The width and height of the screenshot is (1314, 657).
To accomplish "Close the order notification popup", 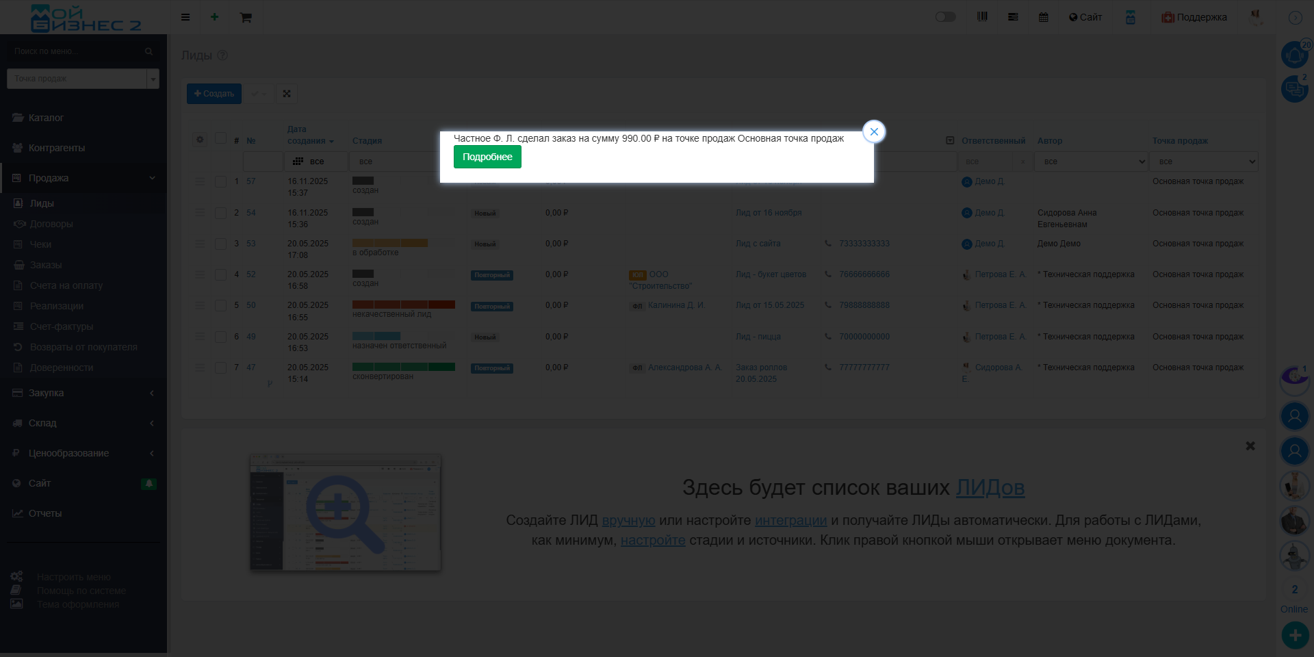I will pyautogui.click(x=874, y=131).
